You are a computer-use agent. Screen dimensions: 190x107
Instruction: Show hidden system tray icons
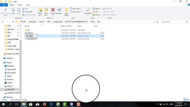(157, 104)
